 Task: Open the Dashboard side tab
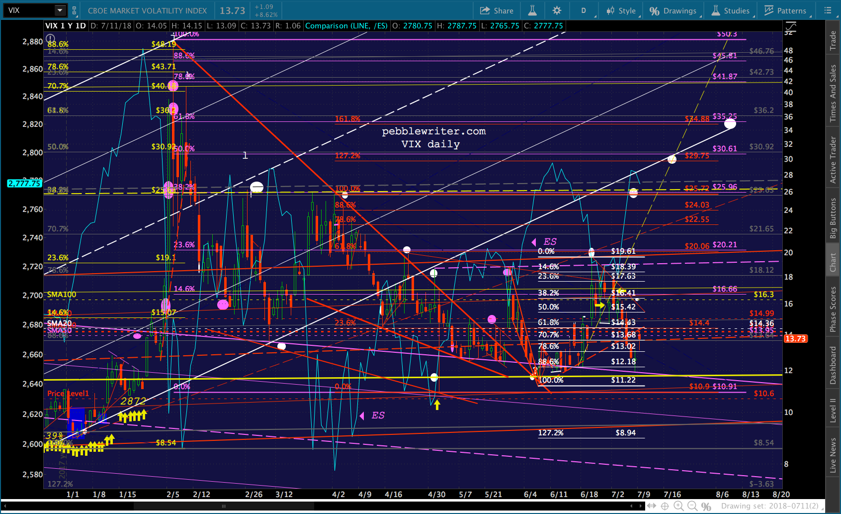coord(833,366)
